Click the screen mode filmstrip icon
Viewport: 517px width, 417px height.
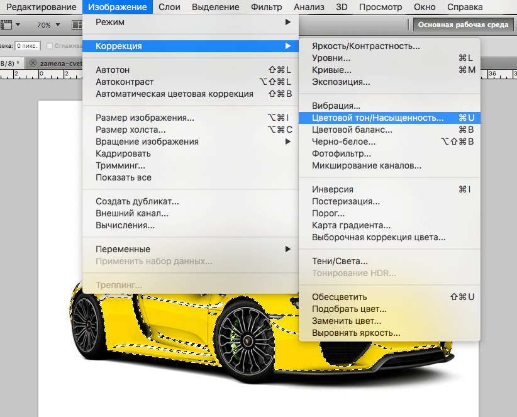[6, 25]
